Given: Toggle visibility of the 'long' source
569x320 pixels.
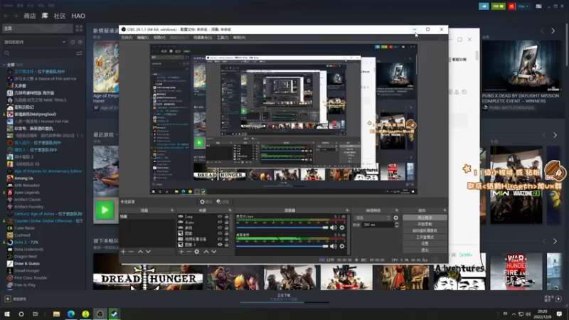Looking at the screenshot, I should [220, 217].
